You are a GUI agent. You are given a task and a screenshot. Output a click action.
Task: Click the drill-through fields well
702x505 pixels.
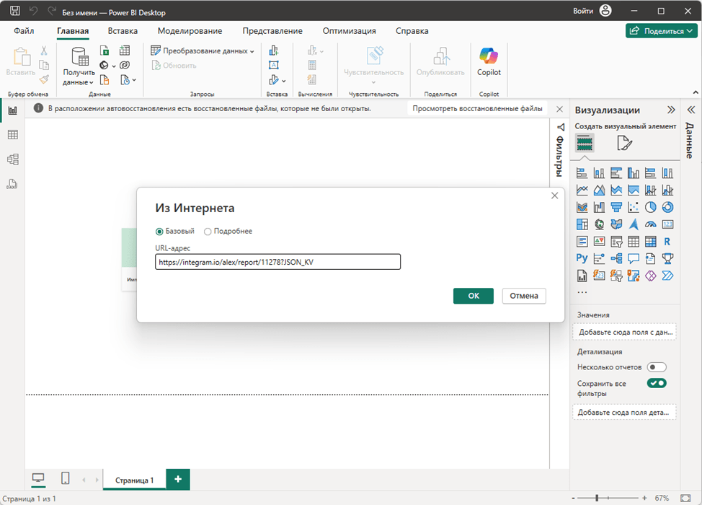coord(625,412)
